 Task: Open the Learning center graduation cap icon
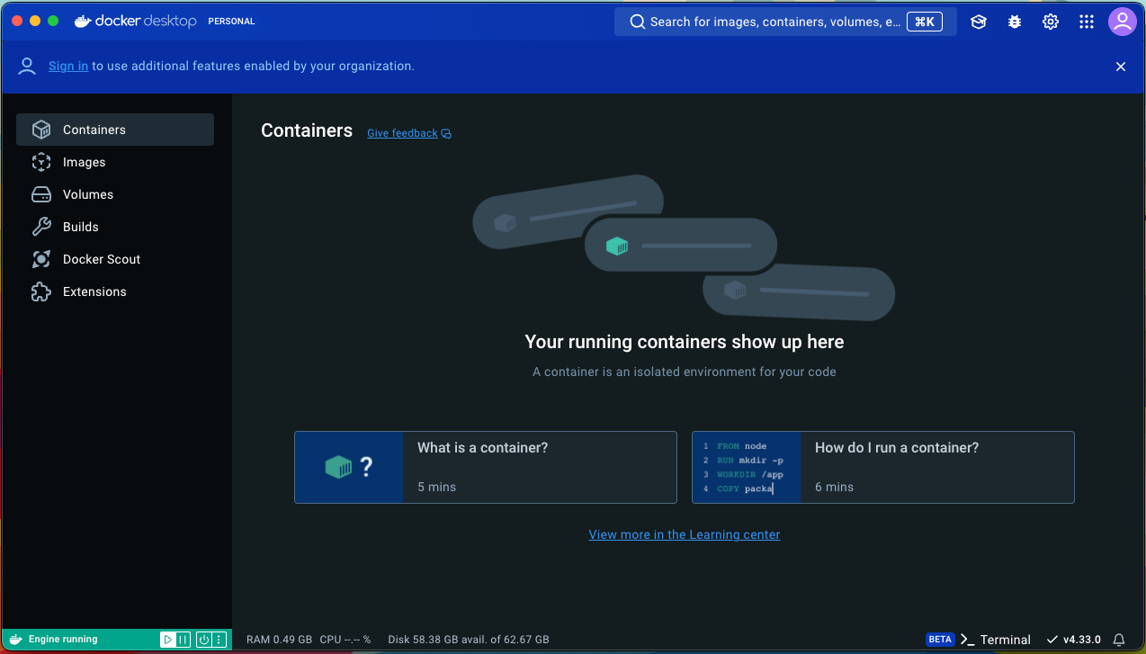pyautogui.click(x=979, y=22)
